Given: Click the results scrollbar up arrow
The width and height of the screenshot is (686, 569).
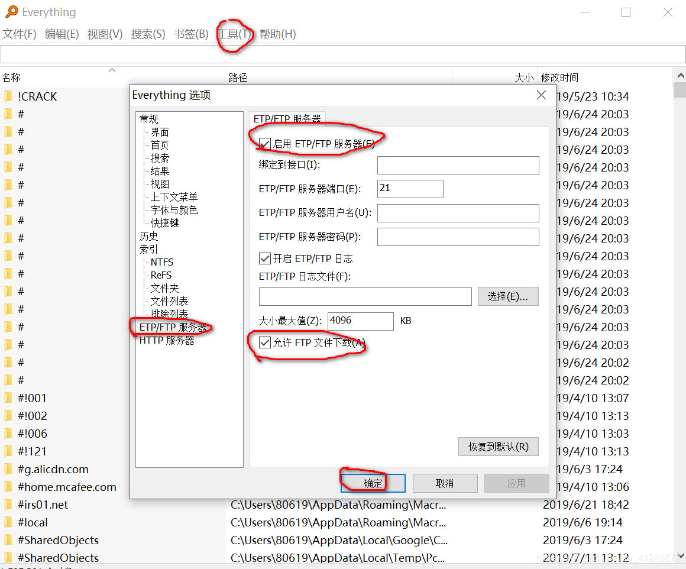Looking at the screenshot, I should 680,75.
